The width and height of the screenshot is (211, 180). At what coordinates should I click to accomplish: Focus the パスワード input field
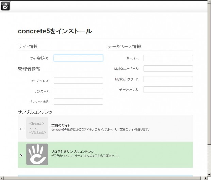(x=79, y=91)
